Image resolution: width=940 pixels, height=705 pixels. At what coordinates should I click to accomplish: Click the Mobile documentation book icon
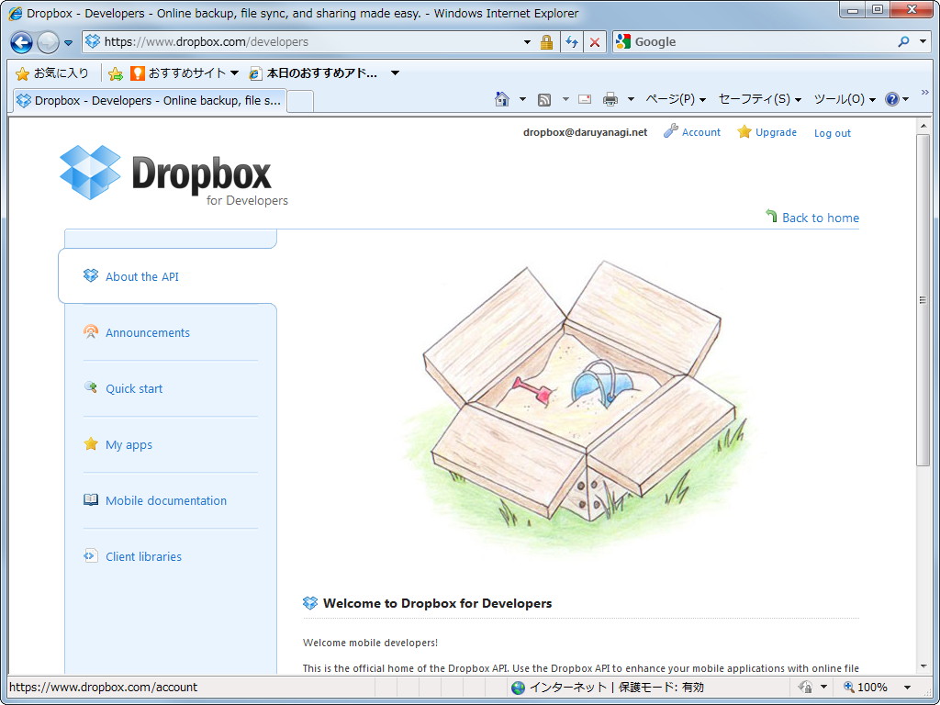click(x=91, y=499)
